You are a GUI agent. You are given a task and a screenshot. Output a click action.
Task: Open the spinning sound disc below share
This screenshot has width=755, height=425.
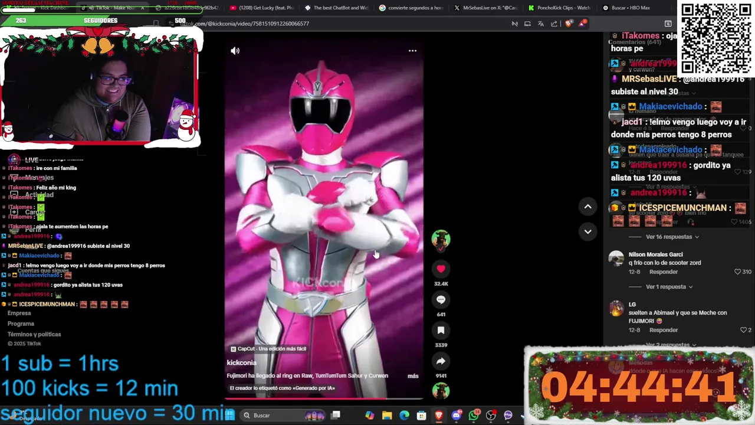click(x=441, y=391)
